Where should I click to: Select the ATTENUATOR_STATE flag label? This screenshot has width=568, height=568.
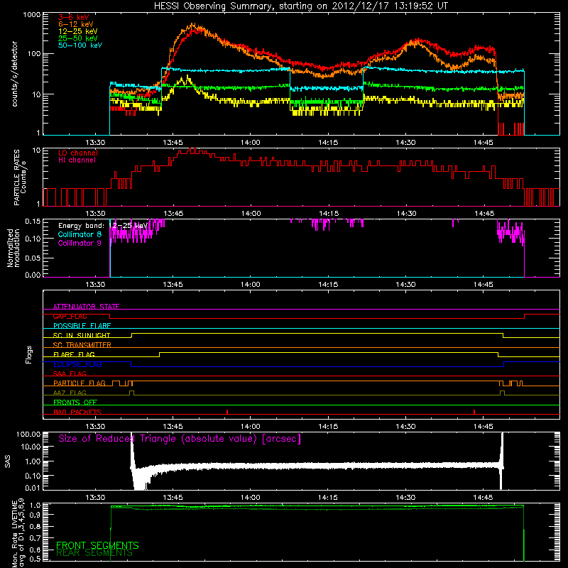click(x=86, y=307)
